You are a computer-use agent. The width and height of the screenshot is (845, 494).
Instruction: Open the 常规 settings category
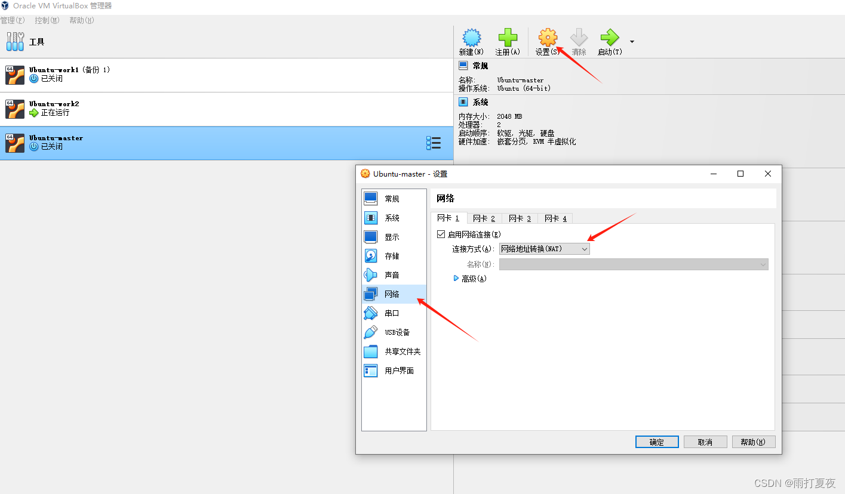click(x=394, y=199)
